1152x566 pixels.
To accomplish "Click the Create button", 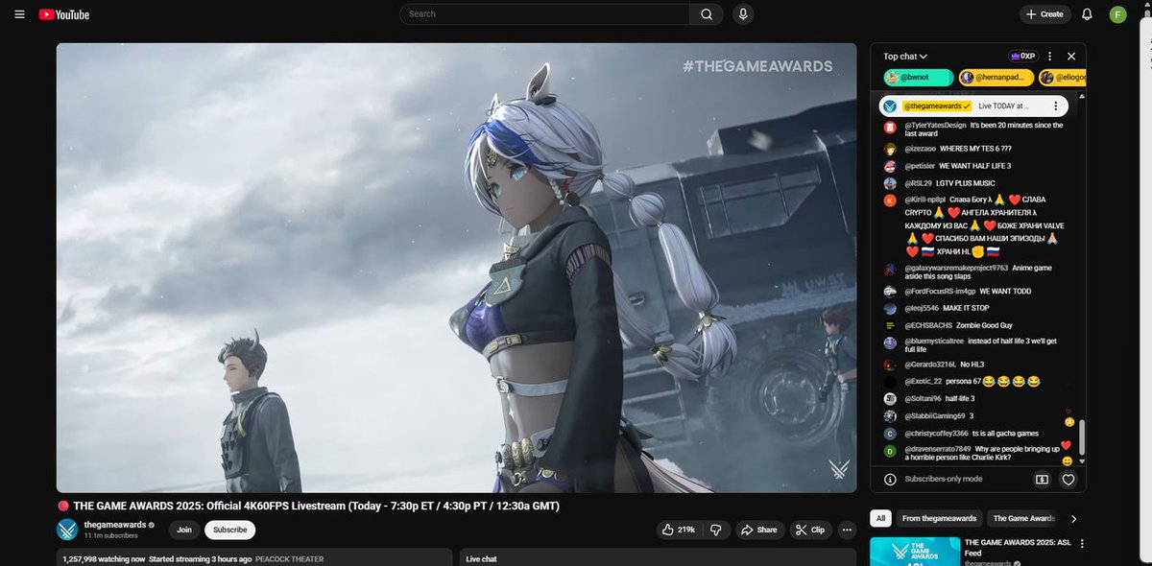I will pos(1045,14).
